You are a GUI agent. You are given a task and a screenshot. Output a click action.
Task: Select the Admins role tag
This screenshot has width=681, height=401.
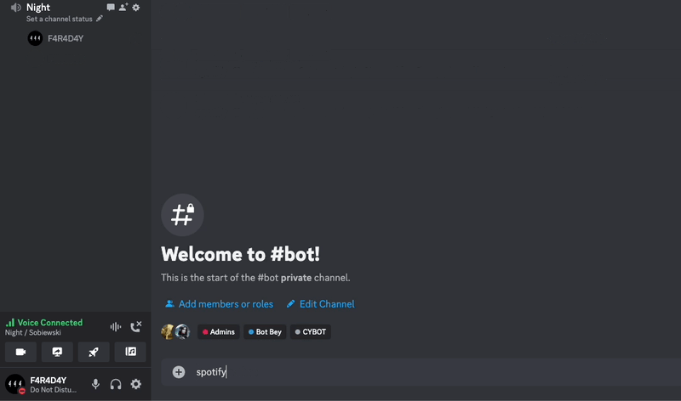tap(219, 332)
